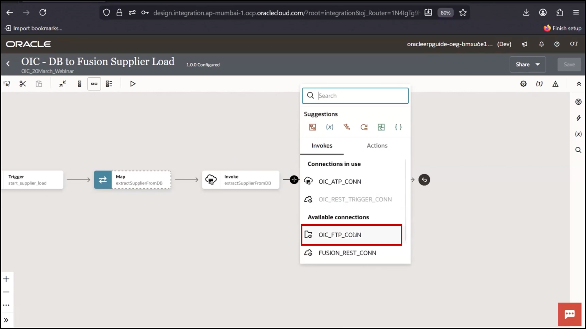Switch to pseudo-code list view icon
This screenshot has height=329, width=586.
(109, 84)
